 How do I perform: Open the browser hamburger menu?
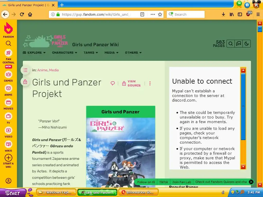(258, 14)
